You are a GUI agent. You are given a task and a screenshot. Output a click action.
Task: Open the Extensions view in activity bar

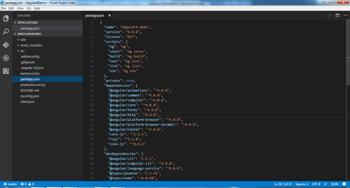(6, 71)
